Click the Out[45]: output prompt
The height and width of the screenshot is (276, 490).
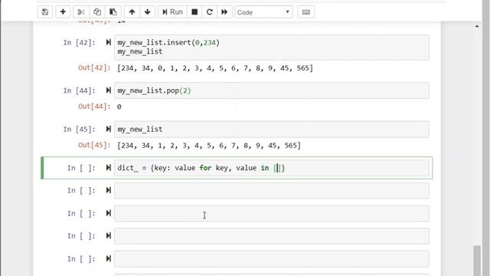click(94, 145)
